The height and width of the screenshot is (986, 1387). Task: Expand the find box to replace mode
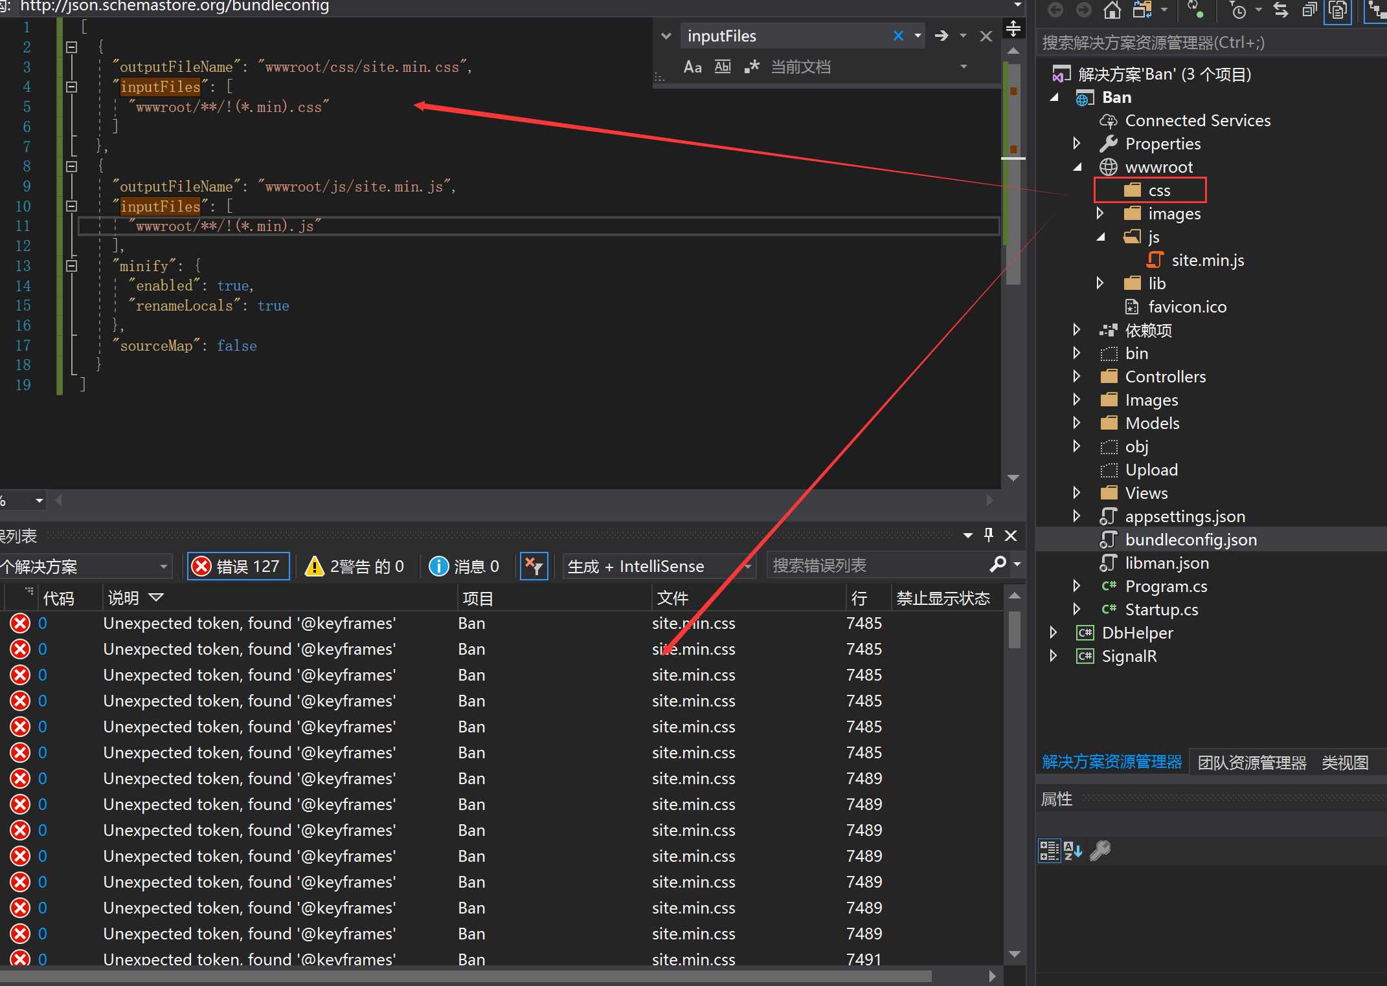click(666, 36)
